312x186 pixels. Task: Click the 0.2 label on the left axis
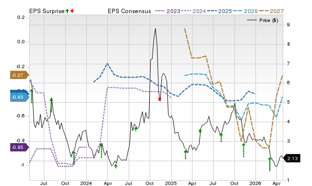click(21, 18)
